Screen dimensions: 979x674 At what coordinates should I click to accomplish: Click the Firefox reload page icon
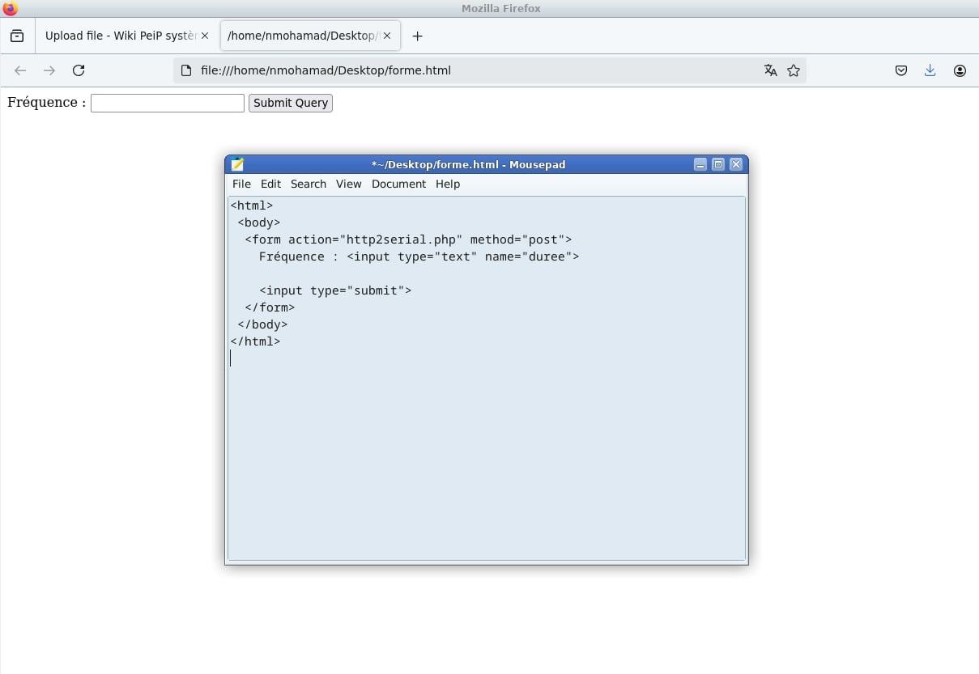[79, 70]
